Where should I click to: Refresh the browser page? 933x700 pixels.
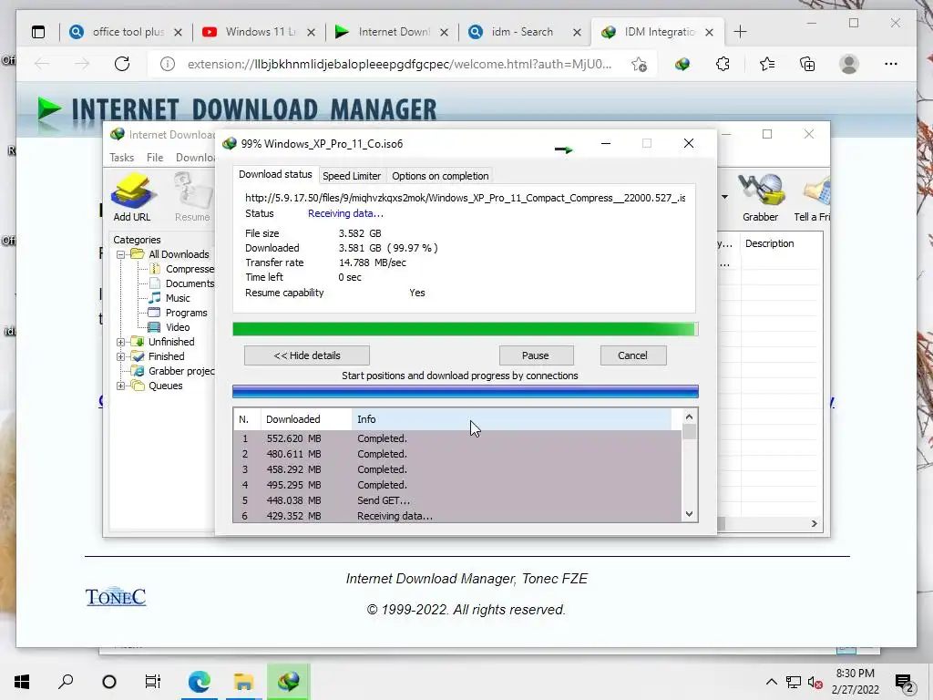coord(122,65)
